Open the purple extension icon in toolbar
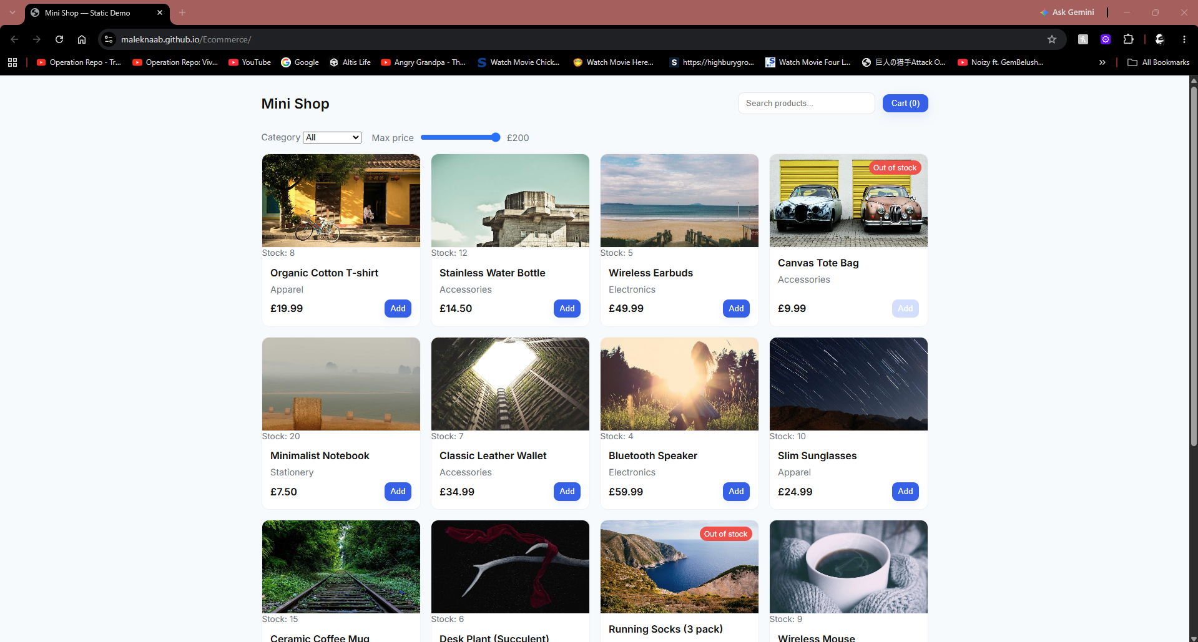Screen dimensions: 1198x642 coord(1106,39)
